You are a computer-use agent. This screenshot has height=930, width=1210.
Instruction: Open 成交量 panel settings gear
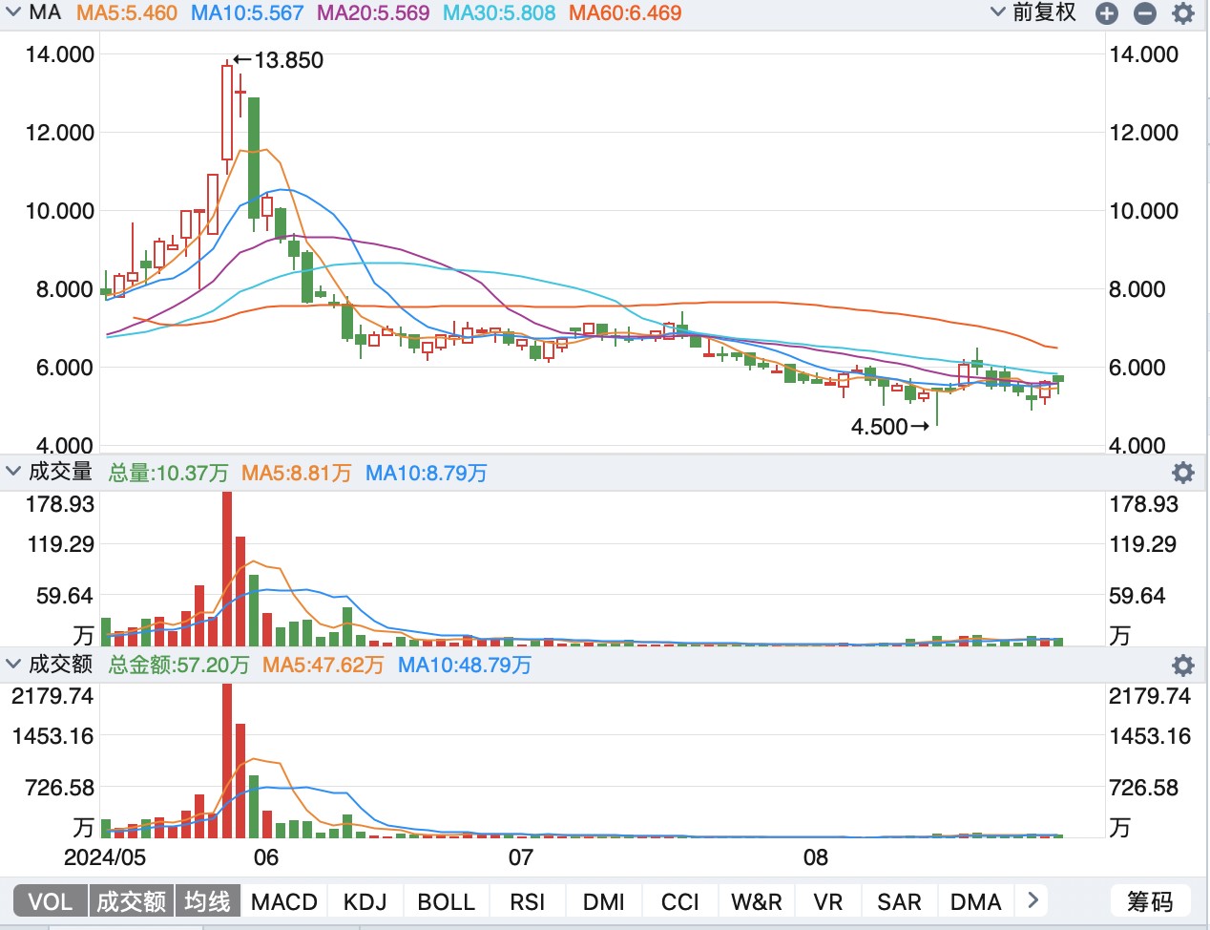point(1183,473)
